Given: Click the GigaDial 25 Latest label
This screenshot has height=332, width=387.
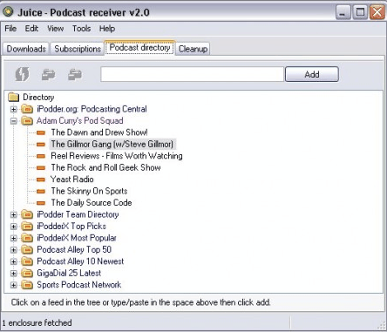Looking at the screenshot, I should pos(69,273).
